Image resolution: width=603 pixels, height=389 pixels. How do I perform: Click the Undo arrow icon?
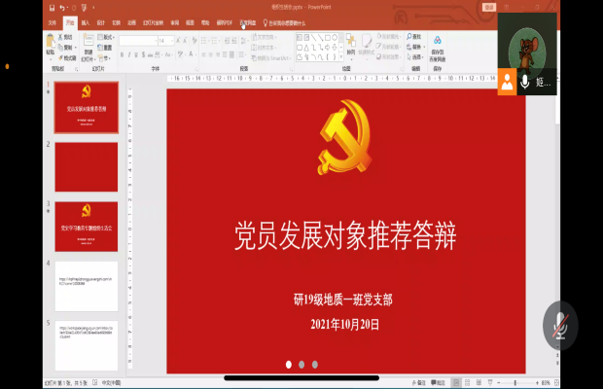click(60, 7)
